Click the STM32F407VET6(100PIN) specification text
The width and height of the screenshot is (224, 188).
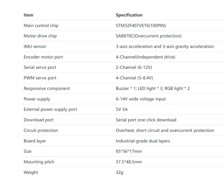click(x=141, y=25)
